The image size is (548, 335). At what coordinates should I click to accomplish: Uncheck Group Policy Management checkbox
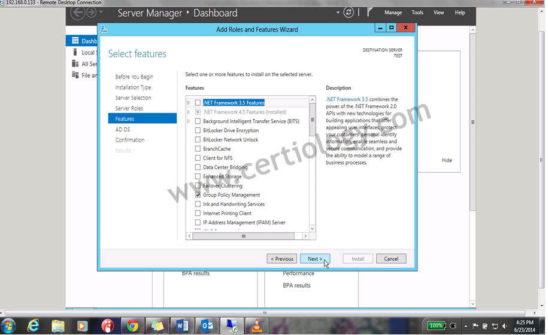198,195
